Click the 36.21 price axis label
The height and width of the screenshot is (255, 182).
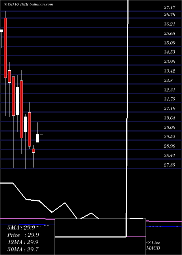[x=170, y=24]
